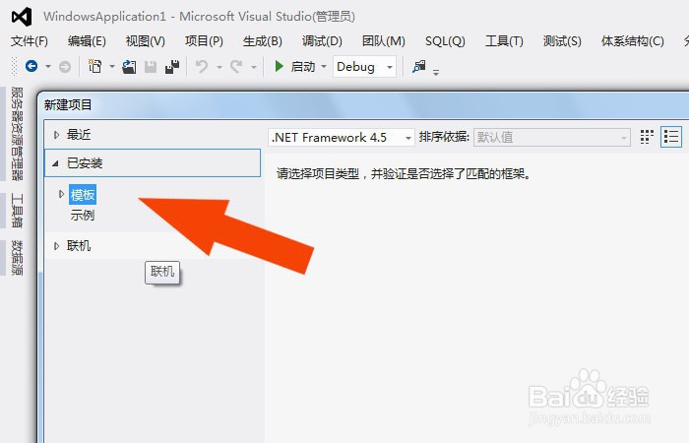Image resolution: width=689 pixels, height=443 pixels.
Task: Click the find in files toolbar icon
Action: [x=418, y=66]
